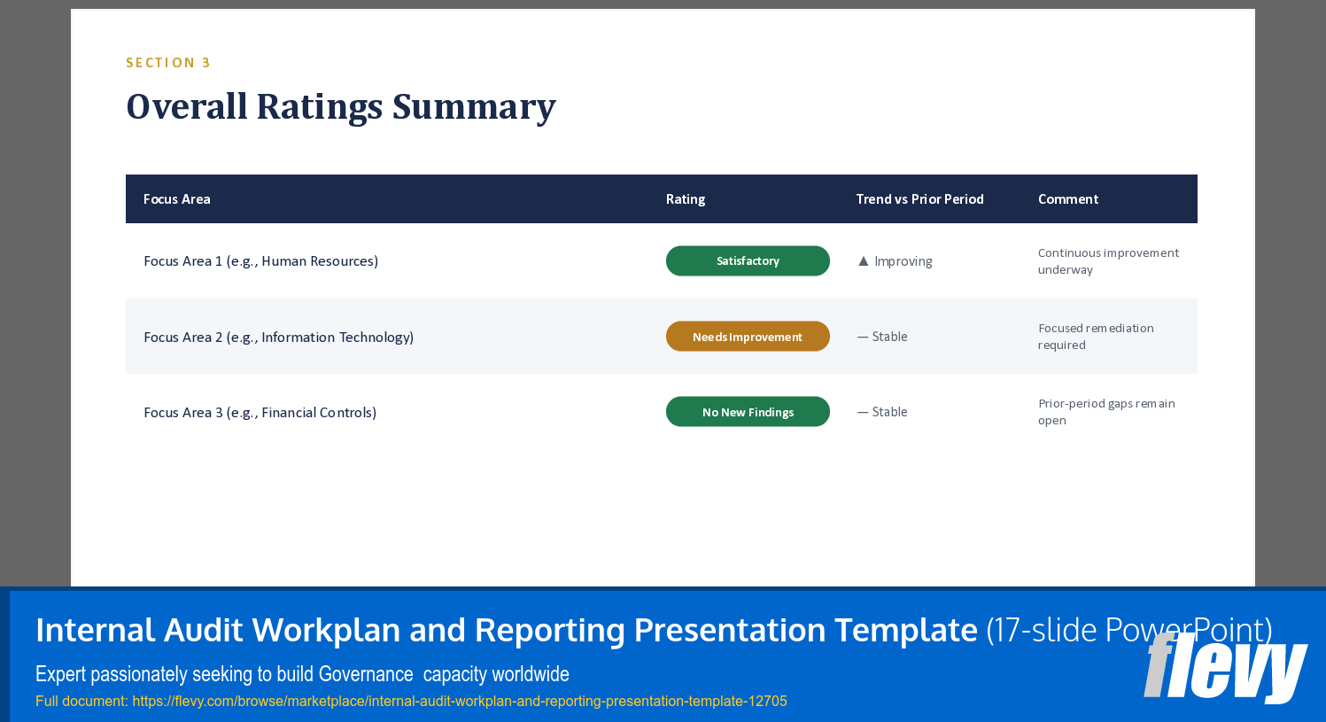1326x722 pixels.
Task: Select 'Focused remediation required' comment
Action: click(1096, 337)
